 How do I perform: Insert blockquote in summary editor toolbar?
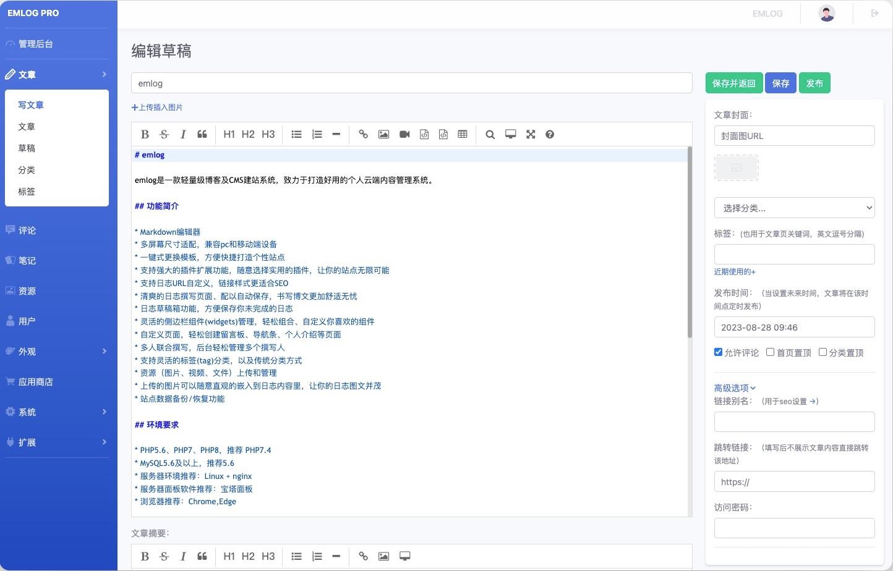pyautogui.click(x=202, y=556)
